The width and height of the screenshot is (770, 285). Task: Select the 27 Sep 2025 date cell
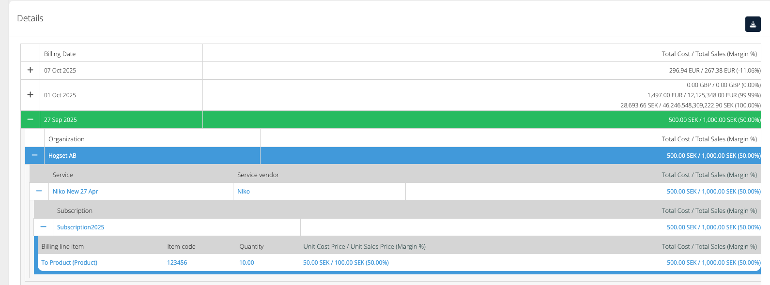pos(60,120)
